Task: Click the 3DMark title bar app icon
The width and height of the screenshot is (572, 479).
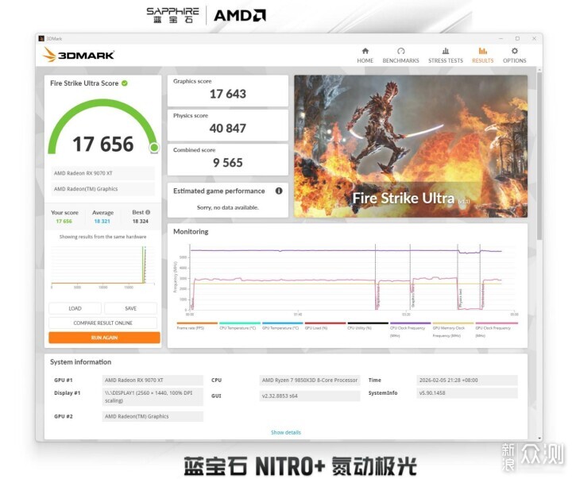Action: (41, 38)
